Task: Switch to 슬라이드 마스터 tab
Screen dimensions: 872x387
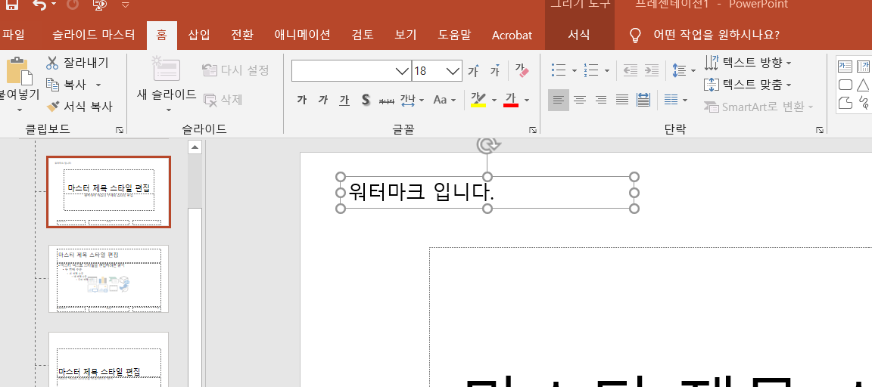Action: [93, 35]
